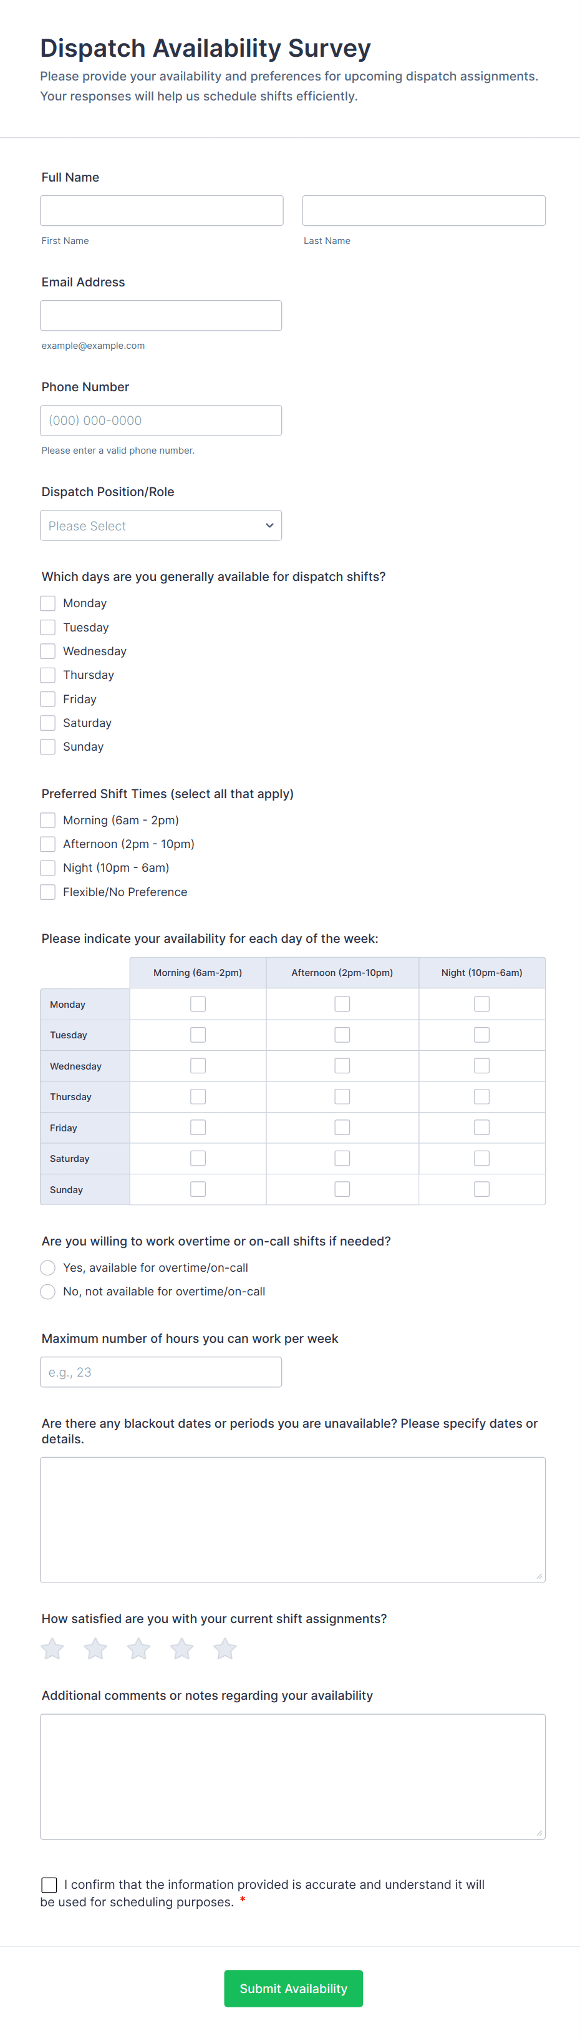Focus the First Name field
Viewport: 580px width, 2038px height.
(x=162, y=210)
